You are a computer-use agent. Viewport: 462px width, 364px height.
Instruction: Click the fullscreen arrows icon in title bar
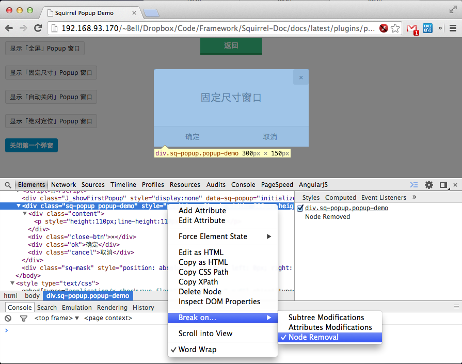point(453,10)
